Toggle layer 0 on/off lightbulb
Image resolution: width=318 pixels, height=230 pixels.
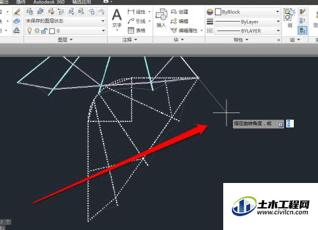point(30,31)
